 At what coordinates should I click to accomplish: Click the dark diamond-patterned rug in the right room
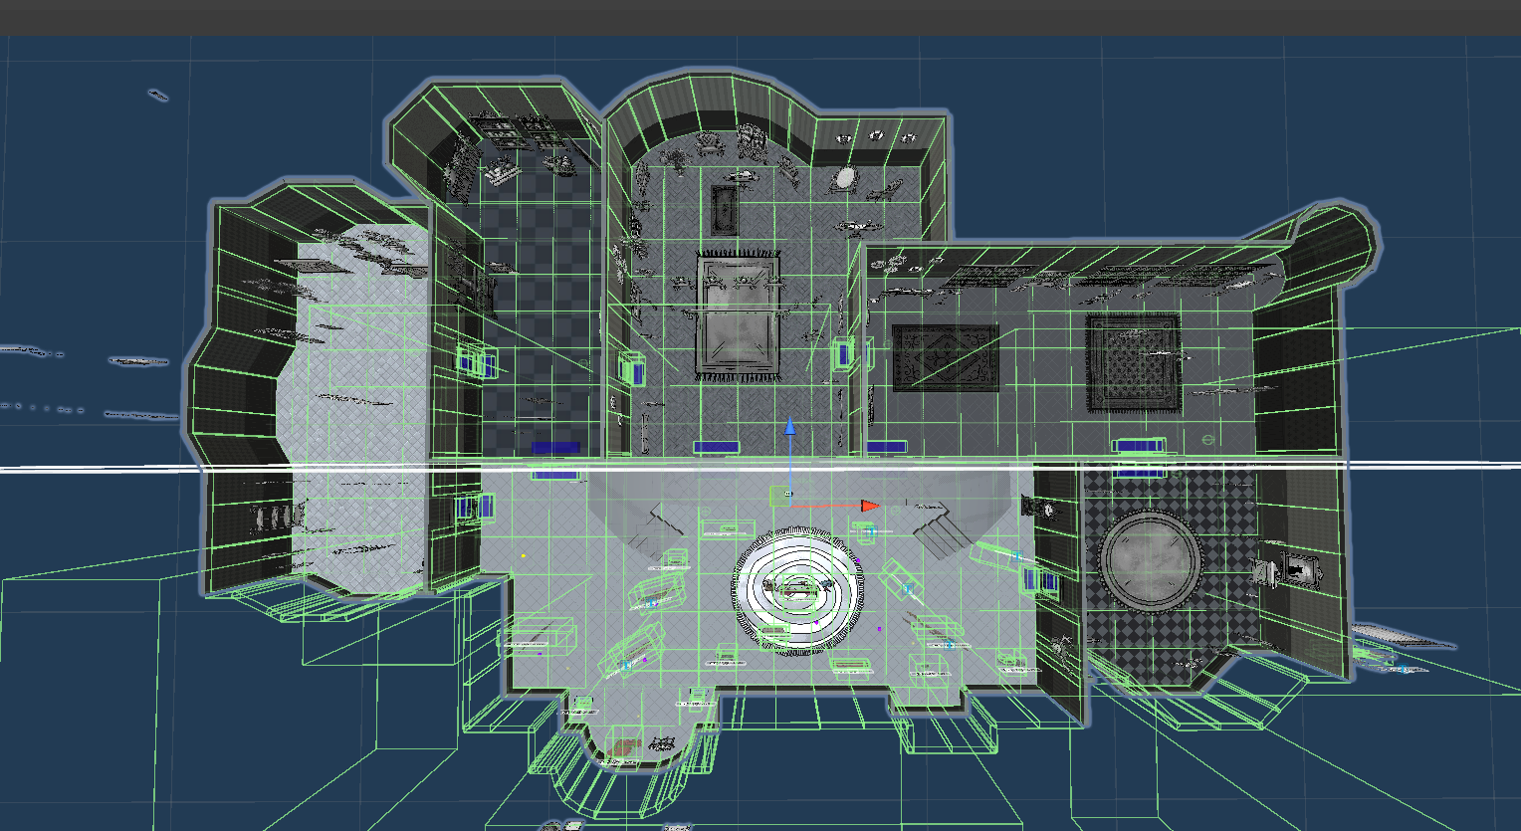point(945,358)
